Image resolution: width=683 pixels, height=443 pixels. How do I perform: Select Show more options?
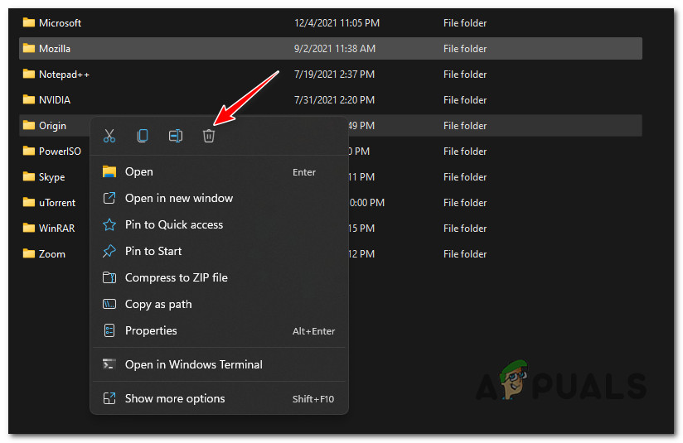219,398
